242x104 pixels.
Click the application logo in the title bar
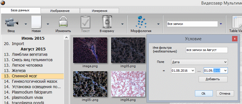click(3, 3)
